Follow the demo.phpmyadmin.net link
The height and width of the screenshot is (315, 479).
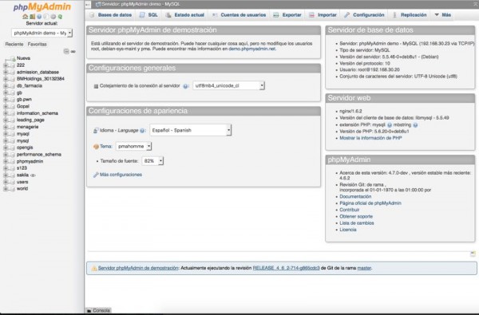[251, 49]
